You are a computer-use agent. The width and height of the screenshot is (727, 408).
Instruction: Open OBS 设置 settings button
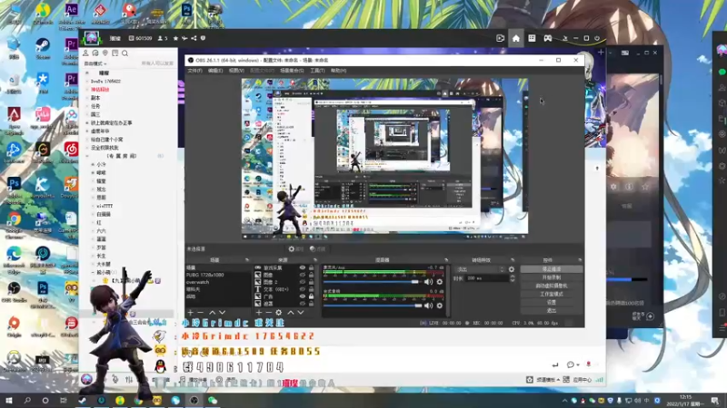552,303
